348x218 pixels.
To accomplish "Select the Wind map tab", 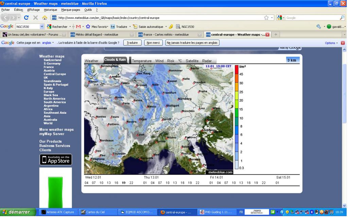I will click(x=159, y=61).
